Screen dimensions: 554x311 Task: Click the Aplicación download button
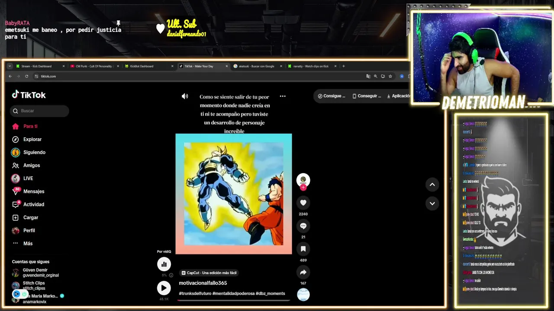[398, 96]
